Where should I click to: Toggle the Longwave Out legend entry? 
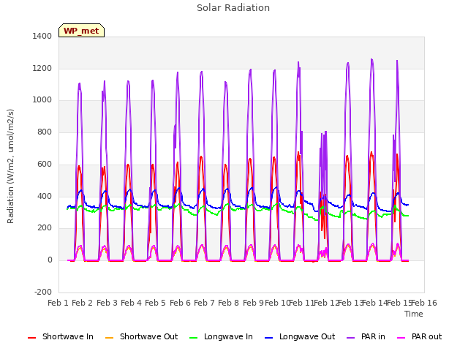click(x=300, y=336)
